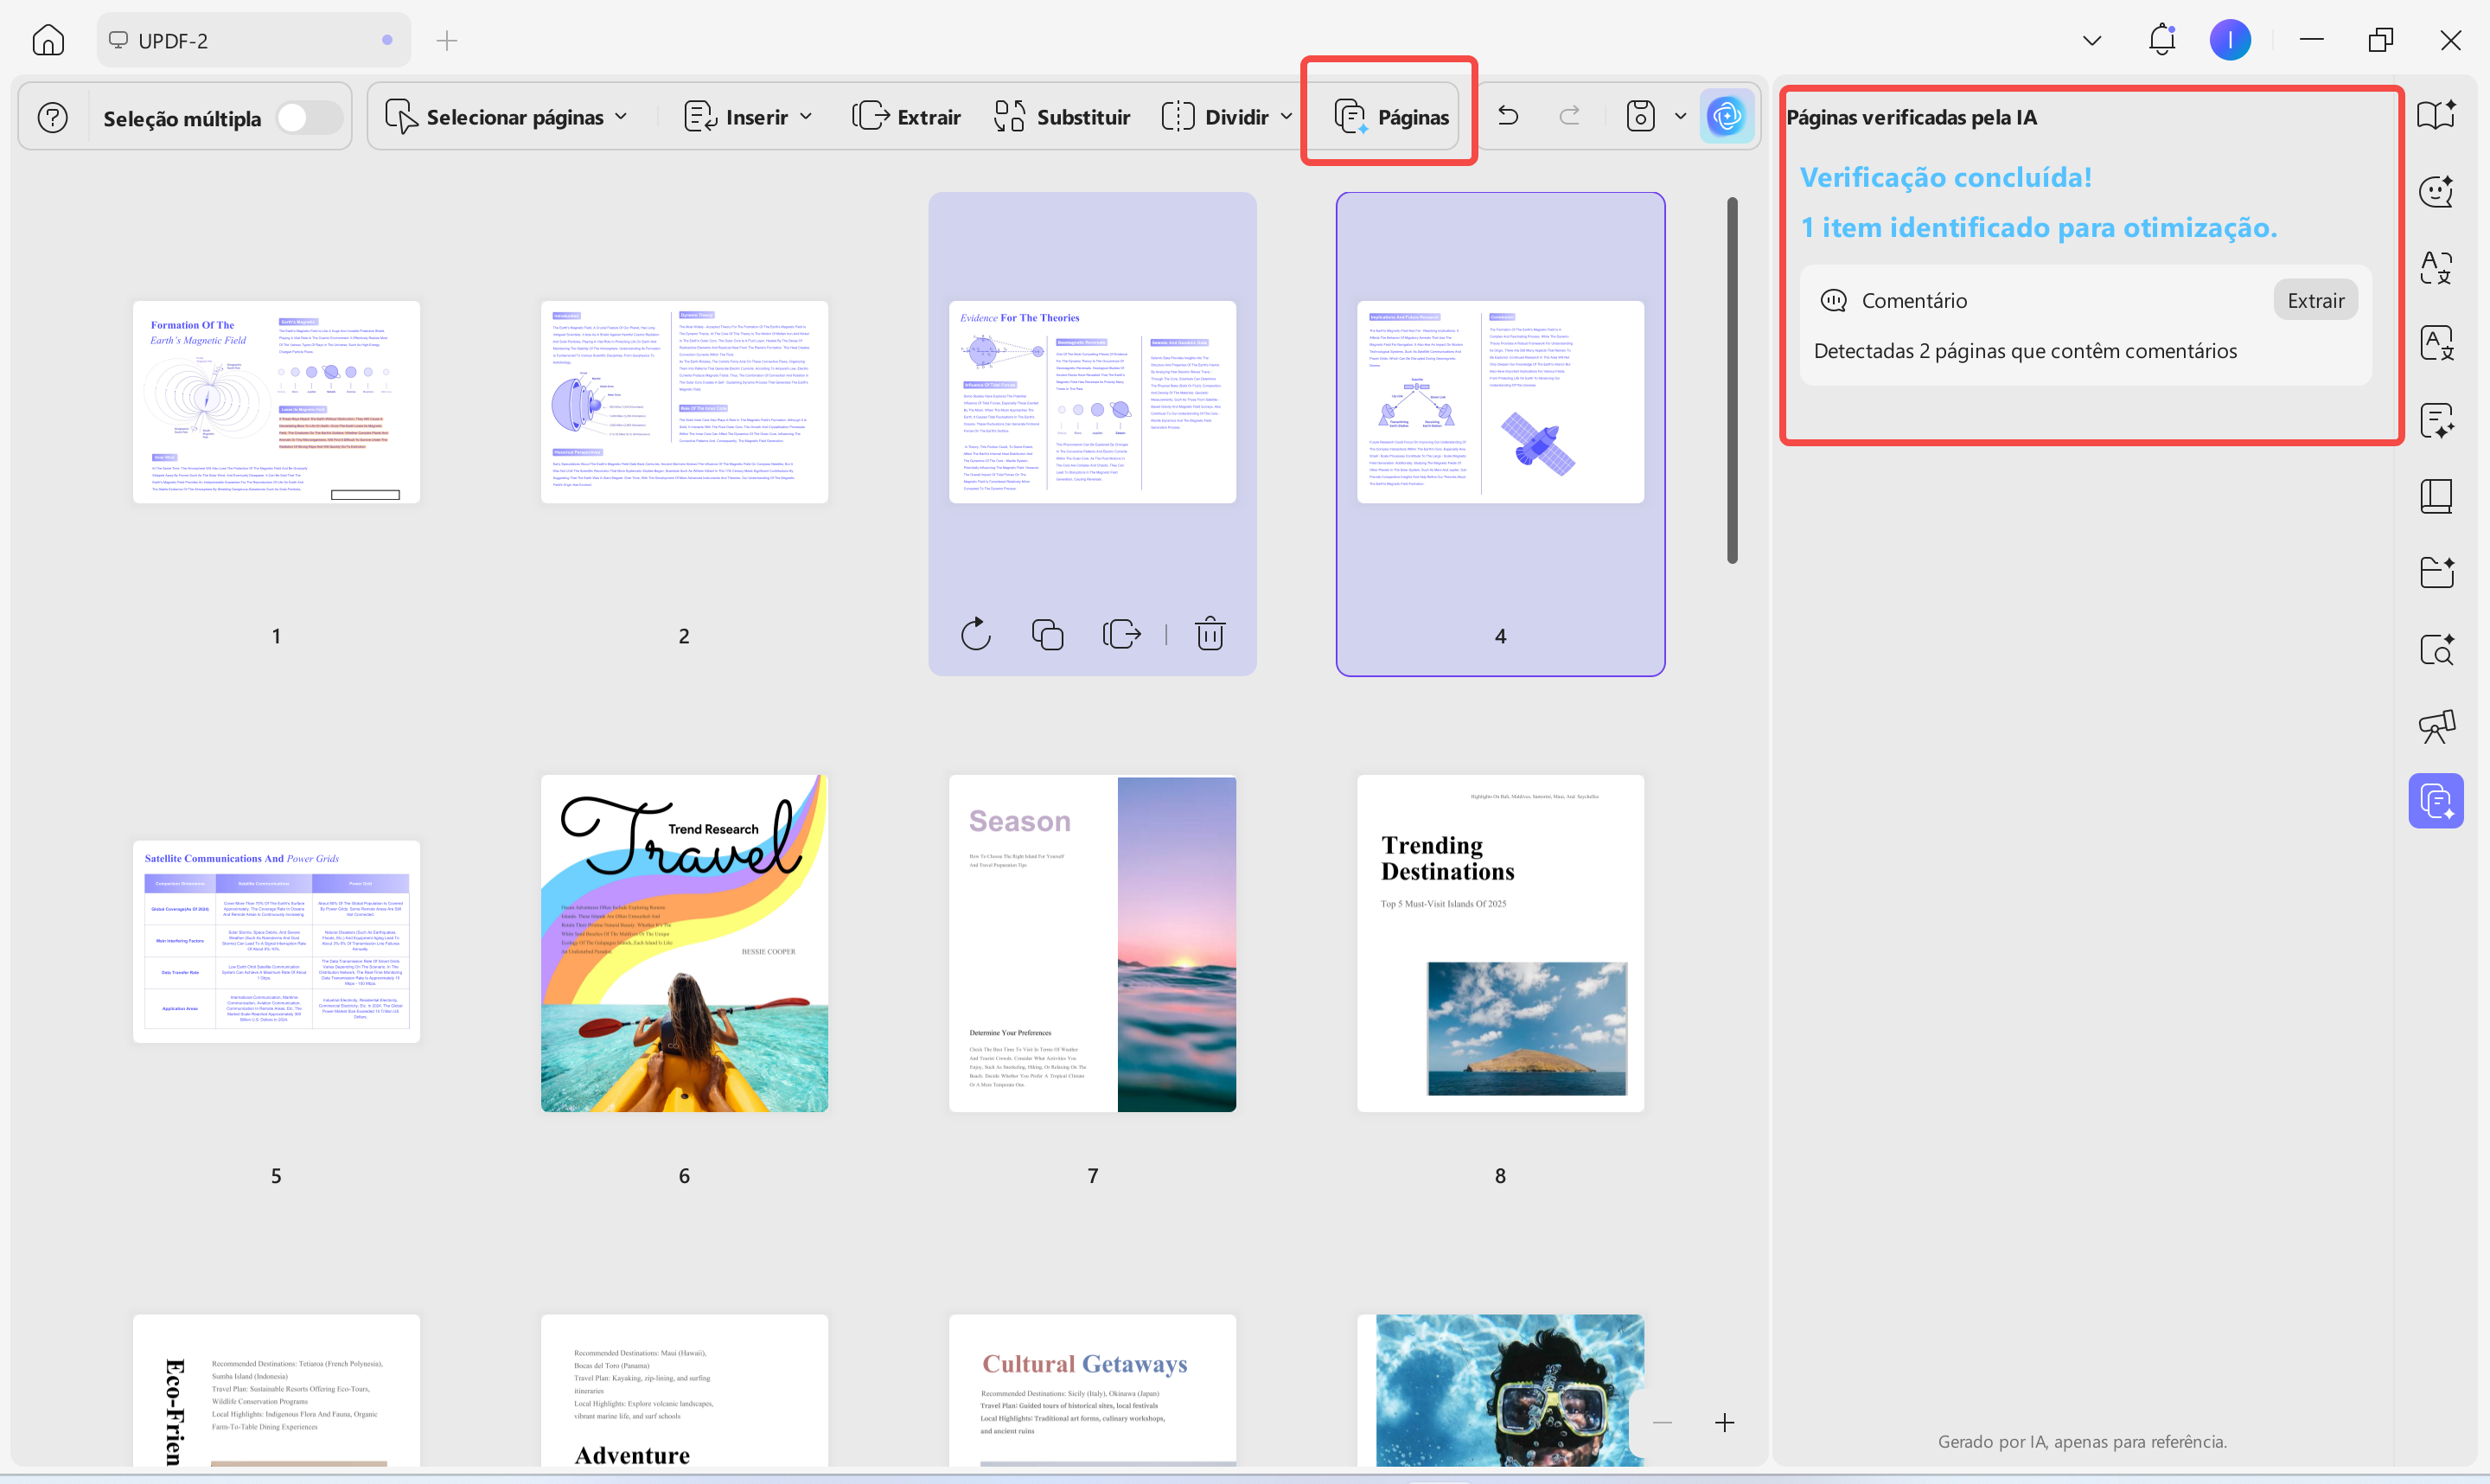Toggle the Seleção múltipla switch

coord(308,118)
